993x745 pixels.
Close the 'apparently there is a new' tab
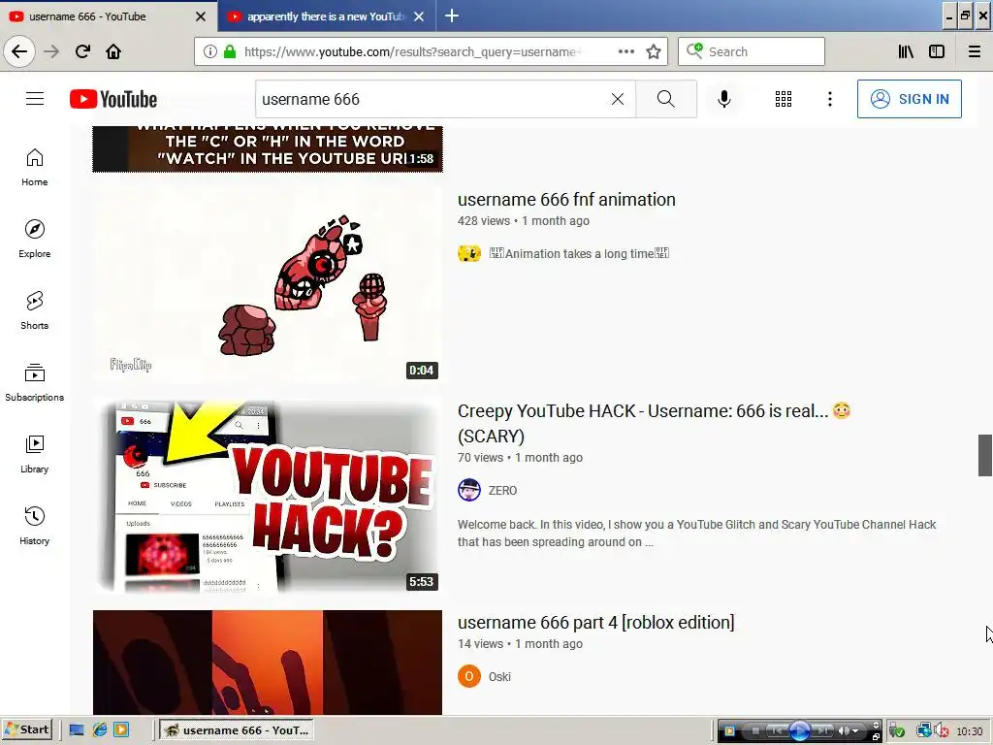[419, 16]
